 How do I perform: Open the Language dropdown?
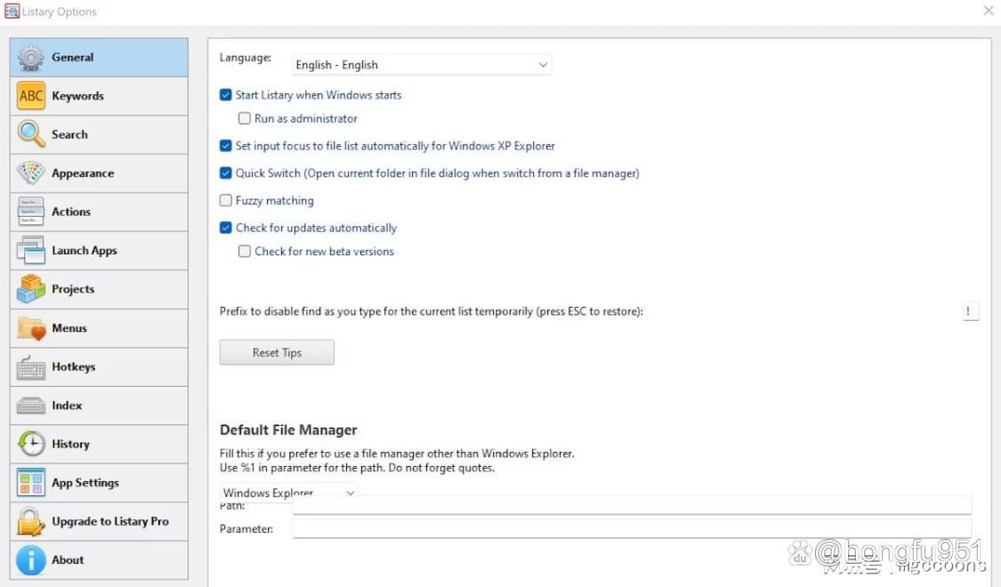point(422,65)
